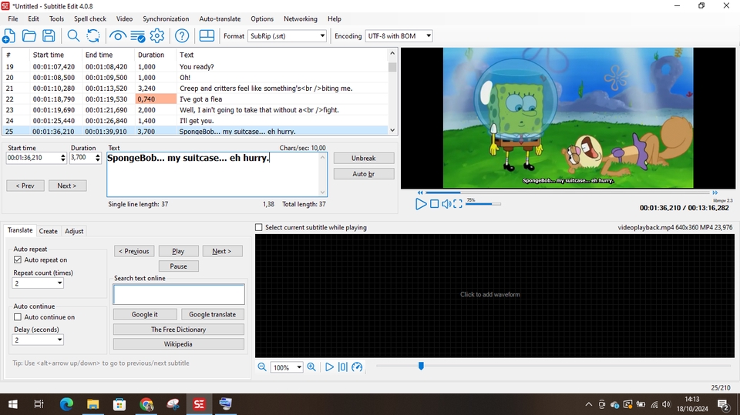Open Find with the magnifier toolbar icon
Viewport: 740px width, 415px height.
coord(73,36)
